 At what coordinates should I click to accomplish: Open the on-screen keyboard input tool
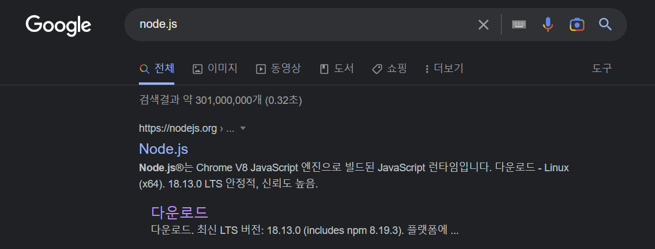[x=519, y=24]
